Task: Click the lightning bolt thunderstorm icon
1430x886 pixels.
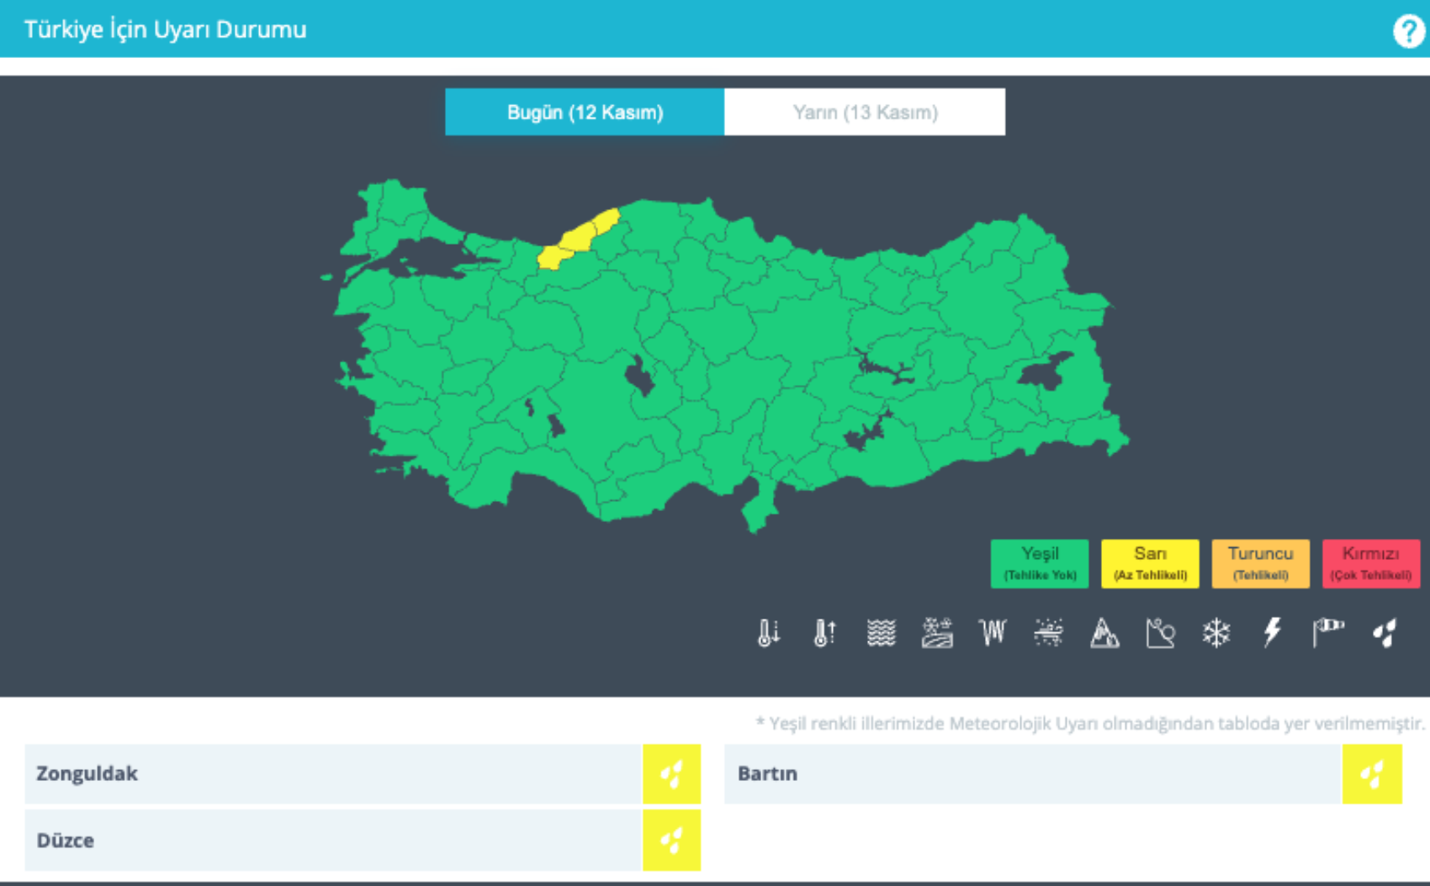Action: point(1272,633)
